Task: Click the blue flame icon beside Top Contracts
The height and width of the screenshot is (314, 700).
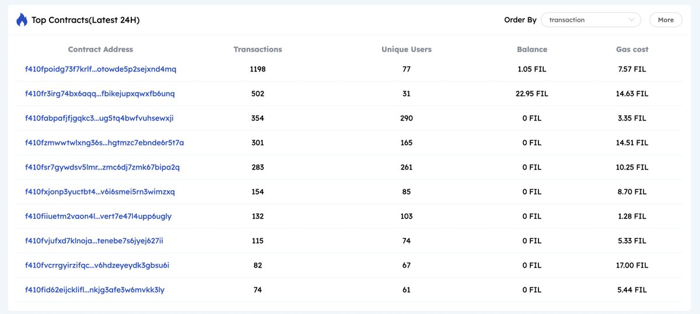Action: (22, 20)
